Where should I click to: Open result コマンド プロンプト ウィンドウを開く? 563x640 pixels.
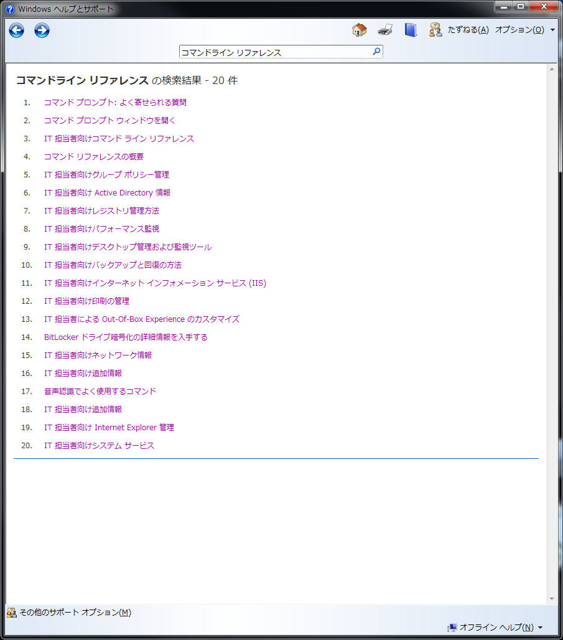pos(109,120)
